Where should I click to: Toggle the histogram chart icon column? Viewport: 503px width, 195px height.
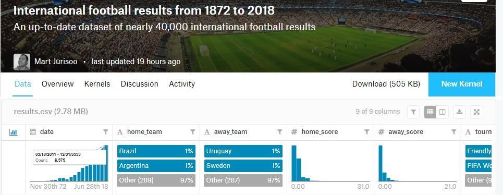click(13, 132)
